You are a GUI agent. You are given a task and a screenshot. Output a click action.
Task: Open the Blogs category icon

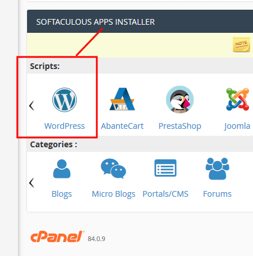point(62,169)
